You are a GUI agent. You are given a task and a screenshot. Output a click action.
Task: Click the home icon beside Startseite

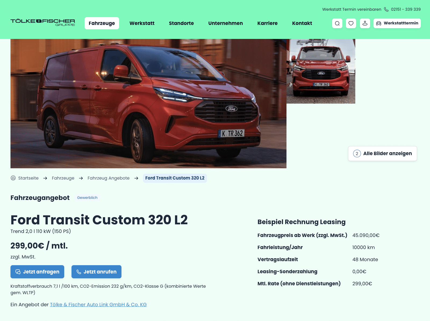[x=13, y=178]
